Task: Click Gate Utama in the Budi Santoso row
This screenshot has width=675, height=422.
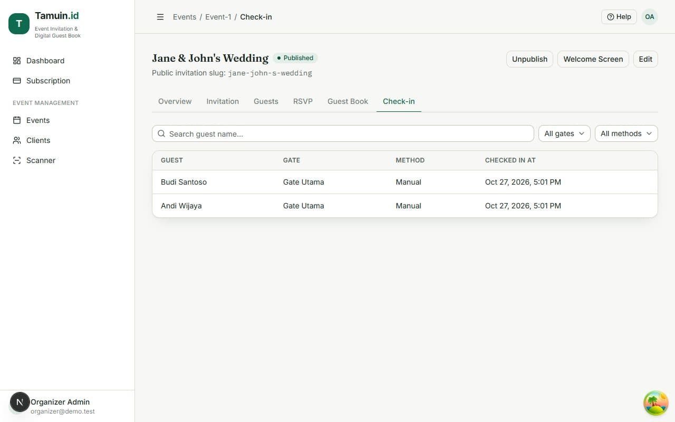Action: click(x=303, y=182)
